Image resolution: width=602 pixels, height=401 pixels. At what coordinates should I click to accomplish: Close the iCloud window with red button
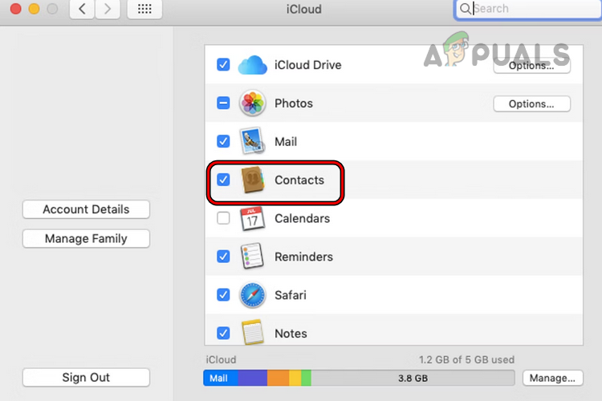click(x=16, y=9)
